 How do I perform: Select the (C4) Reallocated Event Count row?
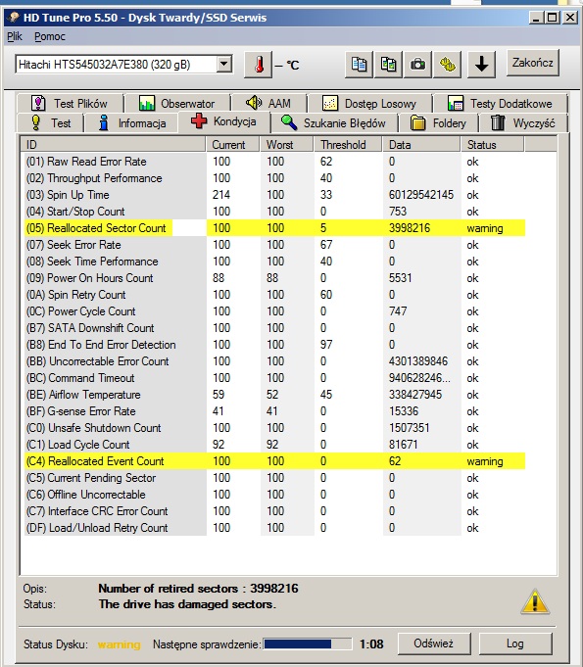[275, 461]
